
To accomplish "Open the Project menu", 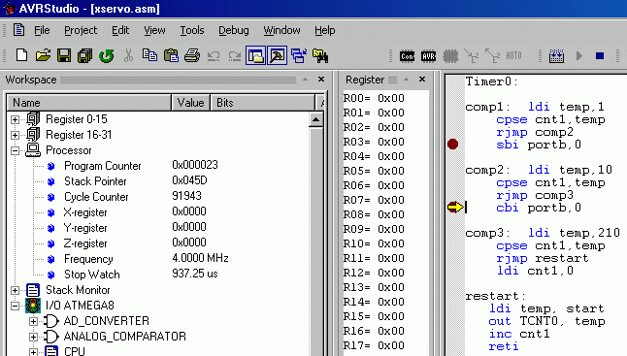I will 81,30.
